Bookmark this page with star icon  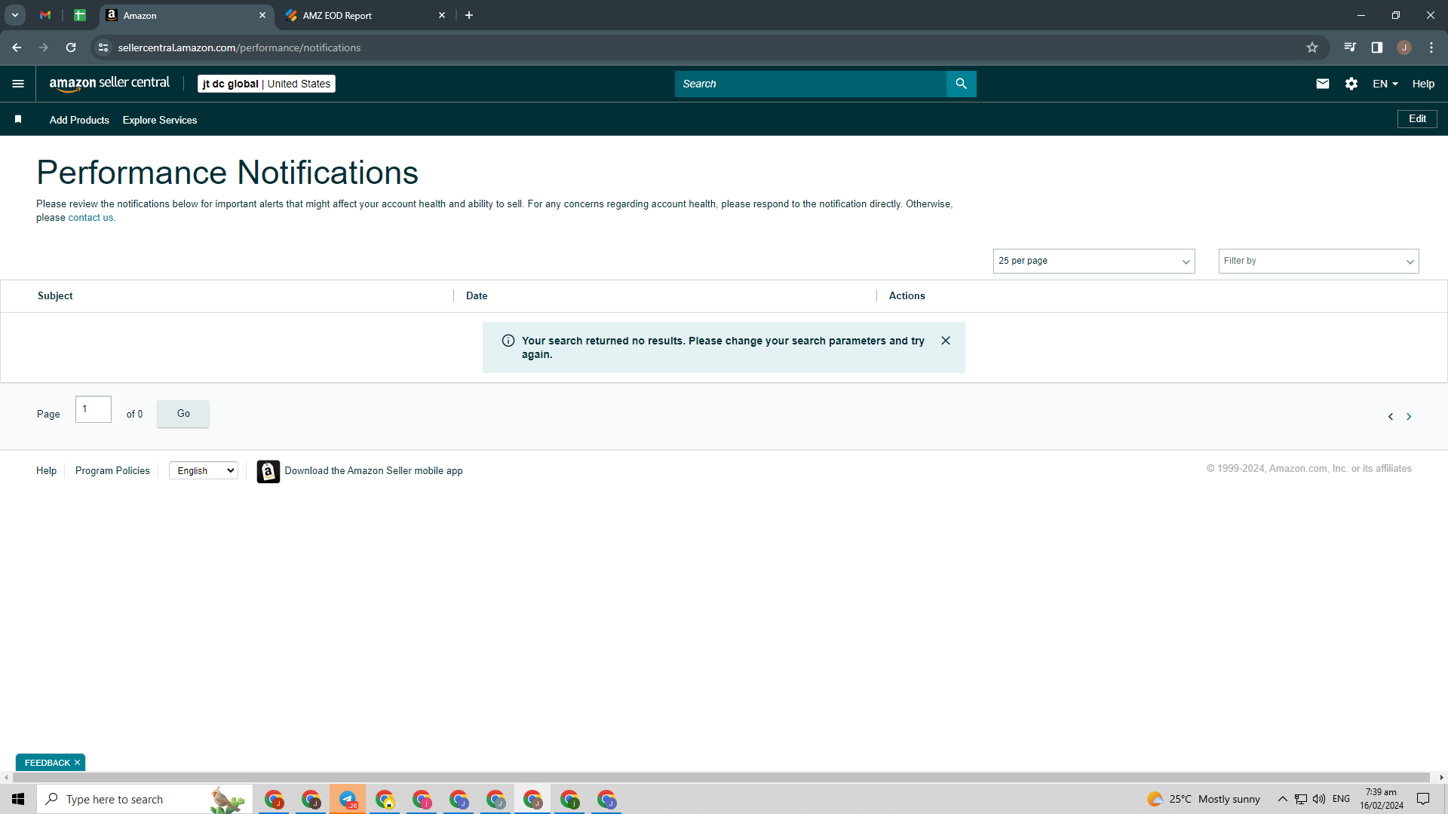coord(1312,47)
